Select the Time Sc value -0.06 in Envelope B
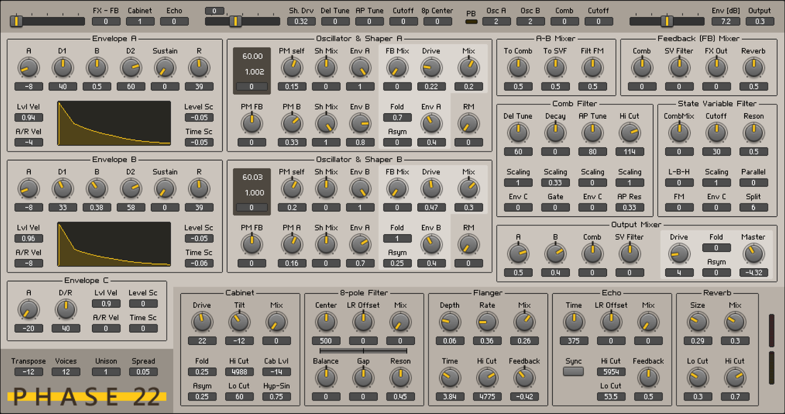Screen dimensions: 785x414 (x=199, y=263)
